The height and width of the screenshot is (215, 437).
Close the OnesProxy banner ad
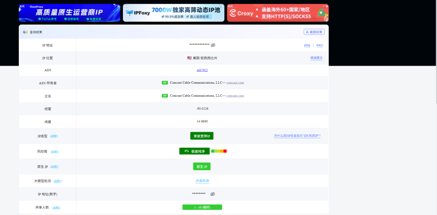point(22,6)
